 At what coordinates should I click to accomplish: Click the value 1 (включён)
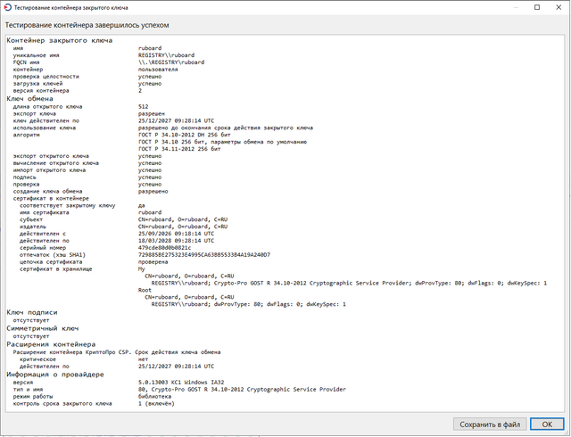click(x=156, y=403)
